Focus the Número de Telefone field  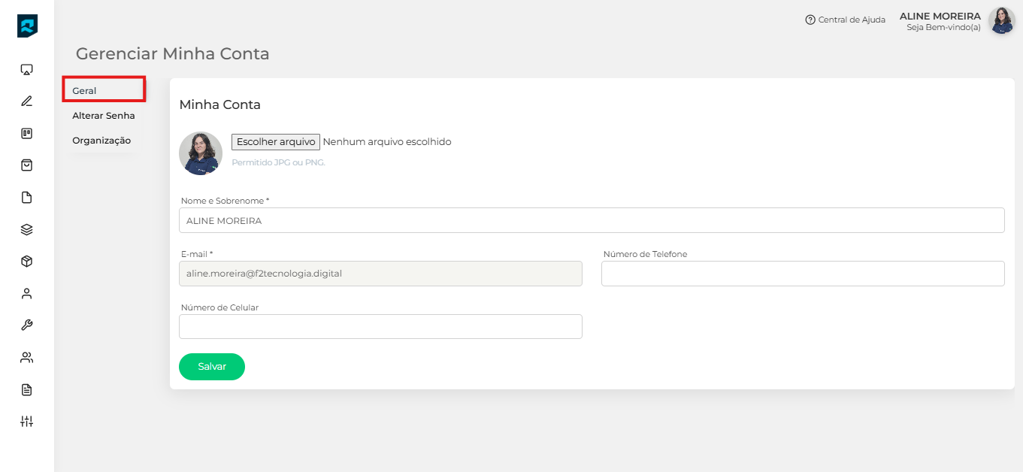(803, 274)
